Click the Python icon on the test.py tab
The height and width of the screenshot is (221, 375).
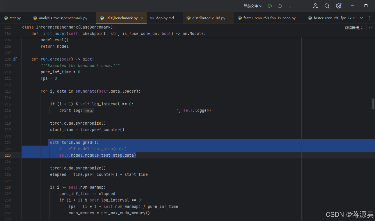point(5,18)
